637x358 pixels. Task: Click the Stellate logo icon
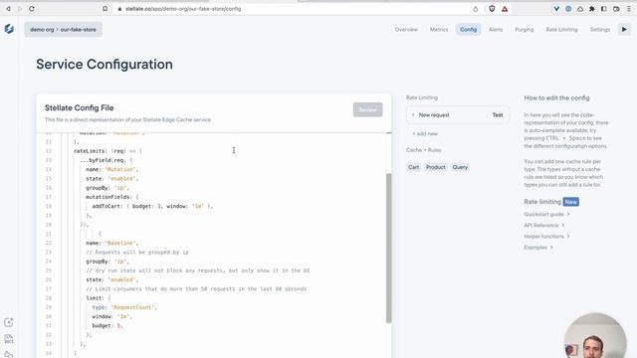9,29
